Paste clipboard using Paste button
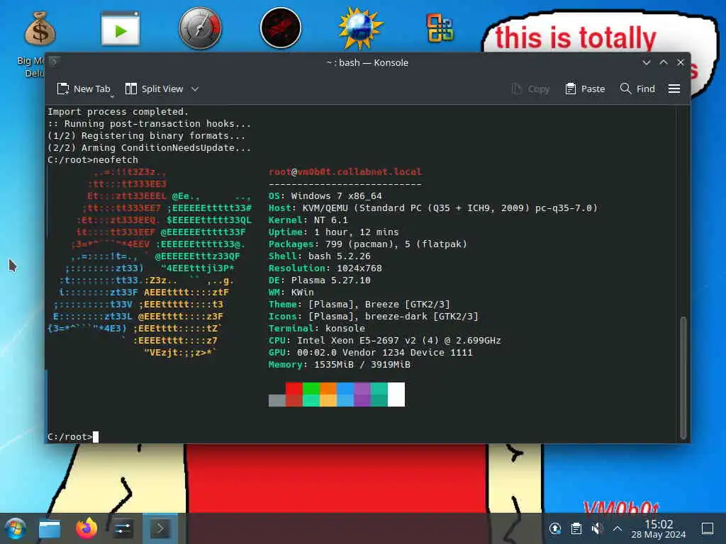The image size is (726, 544). [585, 89]
